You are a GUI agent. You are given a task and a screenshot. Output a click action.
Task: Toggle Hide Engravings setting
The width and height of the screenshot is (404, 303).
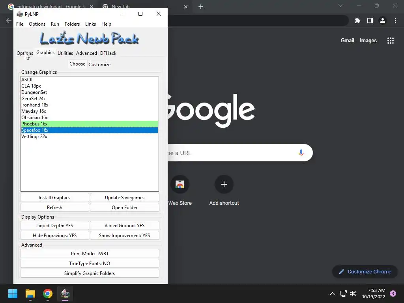point(54,235)
